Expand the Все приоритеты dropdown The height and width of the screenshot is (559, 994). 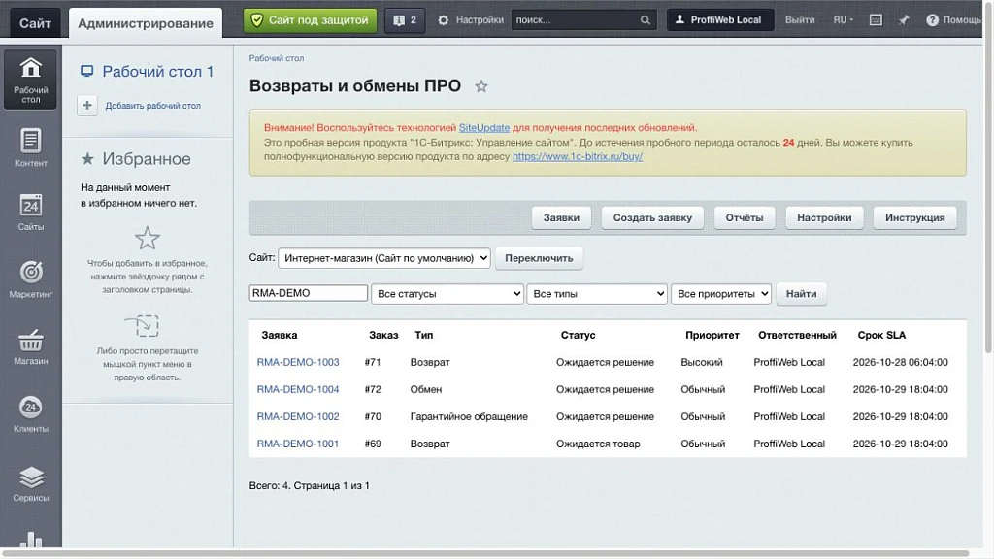(x=721, y=293)
